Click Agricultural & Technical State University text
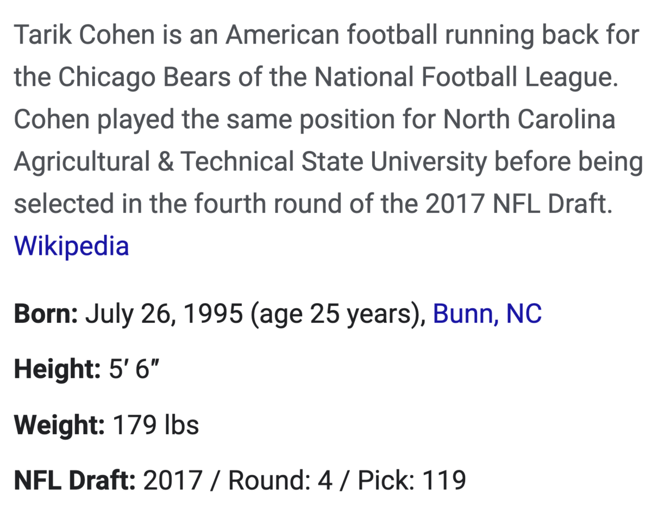 pyautogui.click(x=250, y=161)
